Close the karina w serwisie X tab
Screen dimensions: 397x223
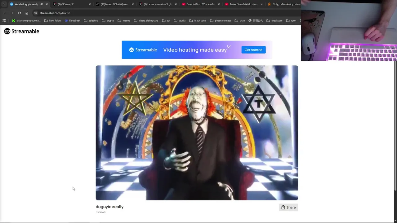point(176,4)
